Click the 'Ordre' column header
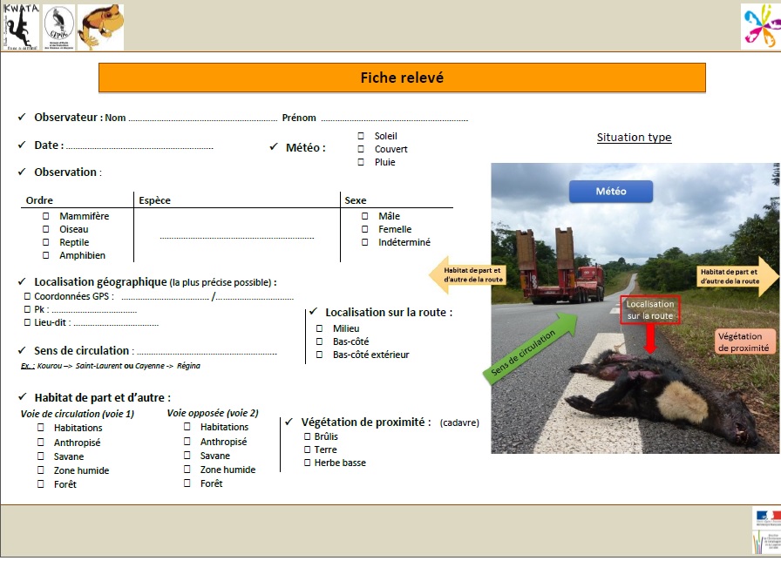The height and width of the screenshot is (561, 781). [39, 200]
